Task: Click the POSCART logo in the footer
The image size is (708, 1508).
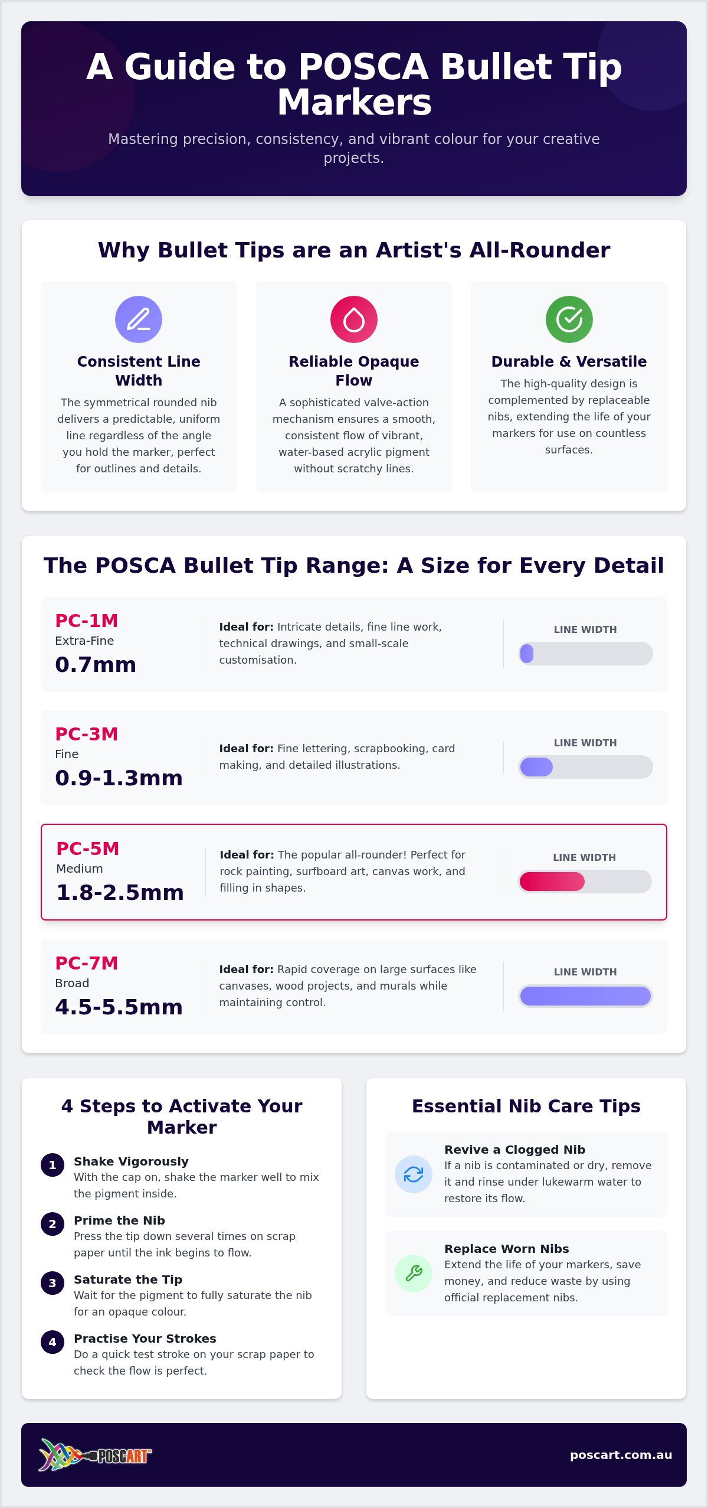Action: coord(95,1455)
